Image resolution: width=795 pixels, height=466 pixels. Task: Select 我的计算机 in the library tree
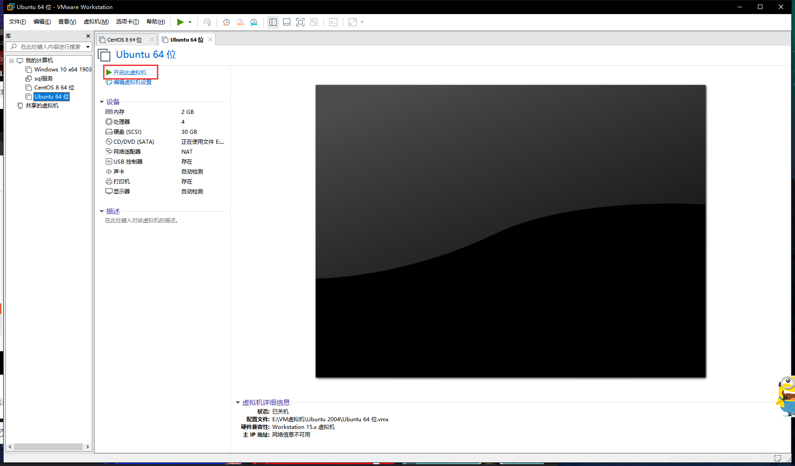(x=39, y=61)
